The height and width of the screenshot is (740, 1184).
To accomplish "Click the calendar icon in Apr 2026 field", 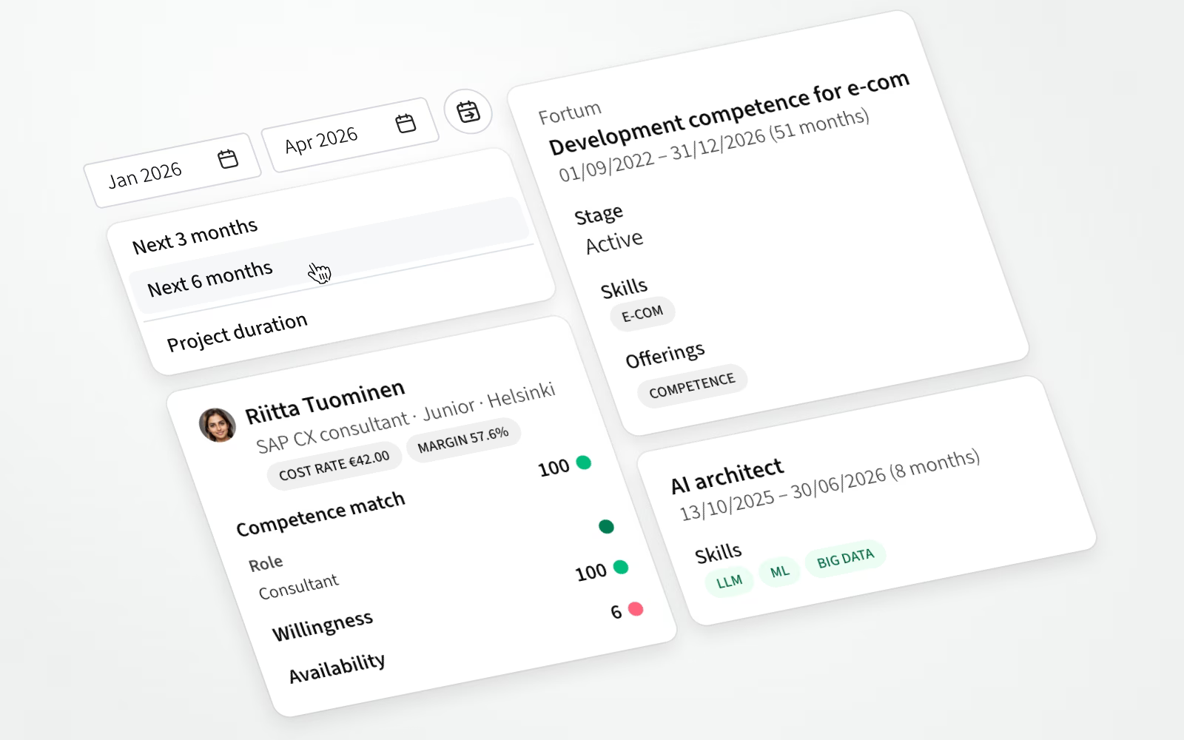I will click(406, 124).
